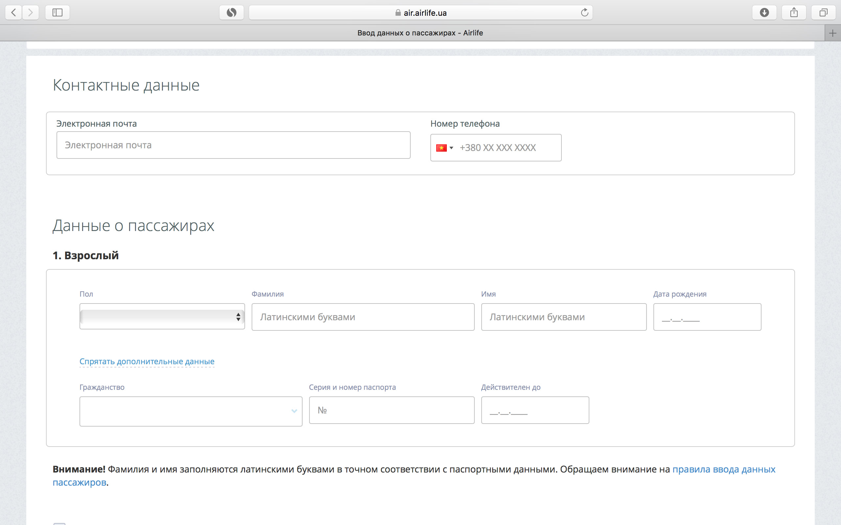
Task: Tick the checkbox at the page bottom
Action: click(x=59, y=524)
